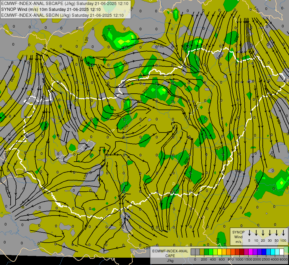This screenshot has width=289, height=265.
Task: Select the olive CAPE legend swatch
Action: [202, 252]
